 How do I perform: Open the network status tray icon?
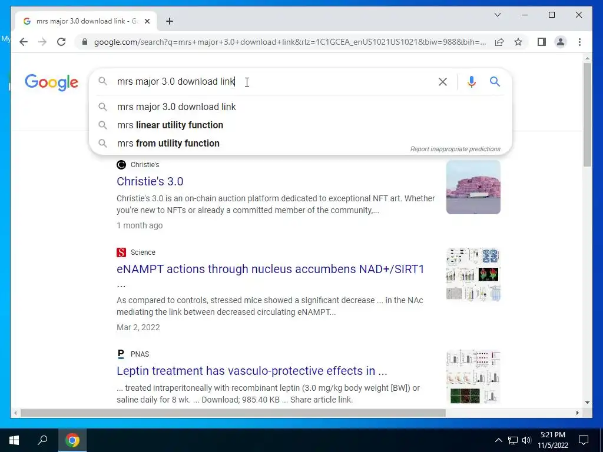coord(513,440)
